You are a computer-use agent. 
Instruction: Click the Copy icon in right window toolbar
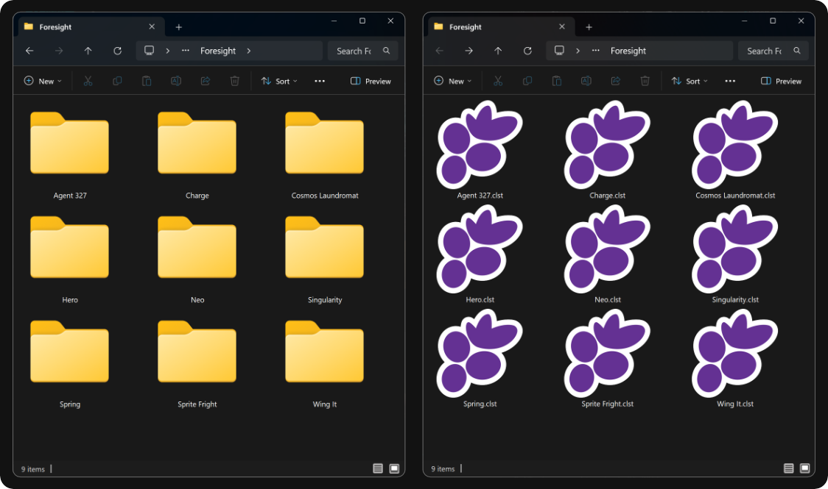click(527, 81)
